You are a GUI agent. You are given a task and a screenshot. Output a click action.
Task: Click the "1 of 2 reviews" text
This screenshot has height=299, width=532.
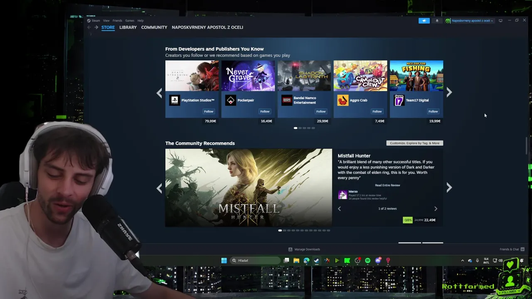pos(387,208)
